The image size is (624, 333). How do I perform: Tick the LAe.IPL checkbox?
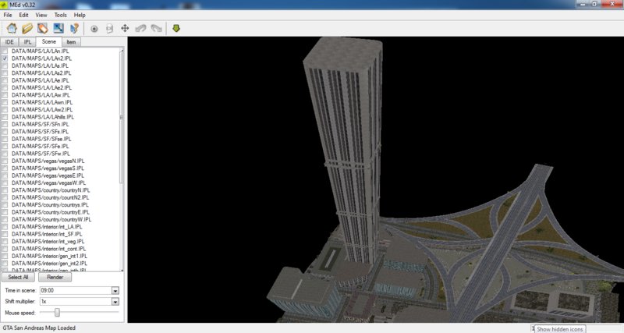[5, 80]
